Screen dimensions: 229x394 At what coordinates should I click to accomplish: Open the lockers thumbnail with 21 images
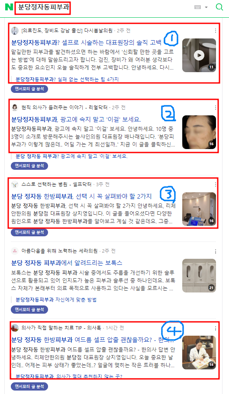pyautogui.click(x=199, y=276)
